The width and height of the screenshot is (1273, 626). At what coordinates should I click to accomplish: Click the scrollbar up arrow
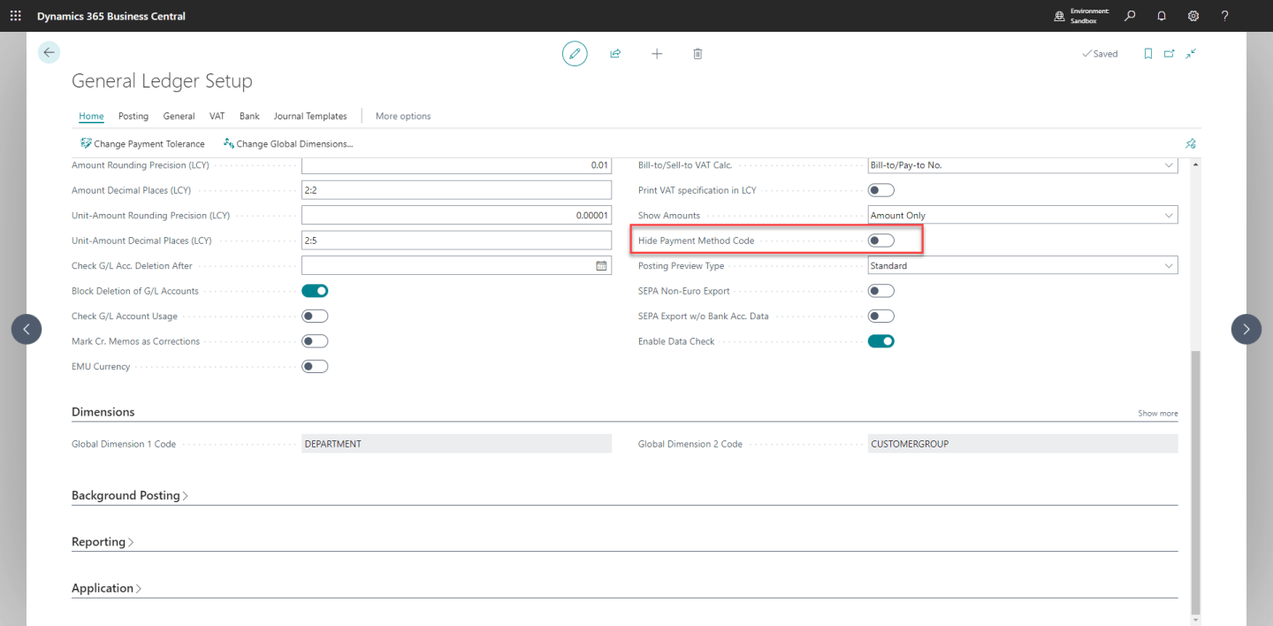(x=1196, y=164)
